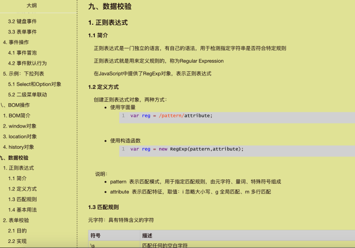The width and height of the screenshot is (355, 248).
Task: Jump to outline section 5. 示例：下拉列表
Action: (23, 73)
